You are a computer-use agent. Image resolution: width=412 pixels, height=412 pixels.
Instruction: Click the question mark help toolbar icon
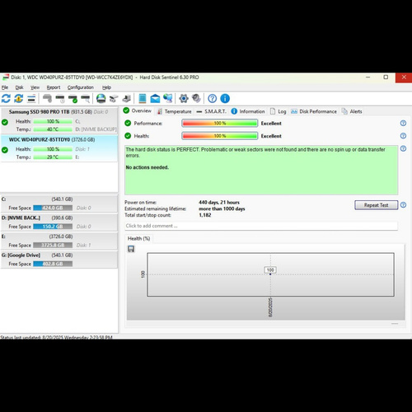[x=213, y=98]
